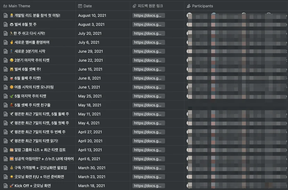Open the docs link for May 18, 2021 row

pyautogui.click(x=149, y=105)
